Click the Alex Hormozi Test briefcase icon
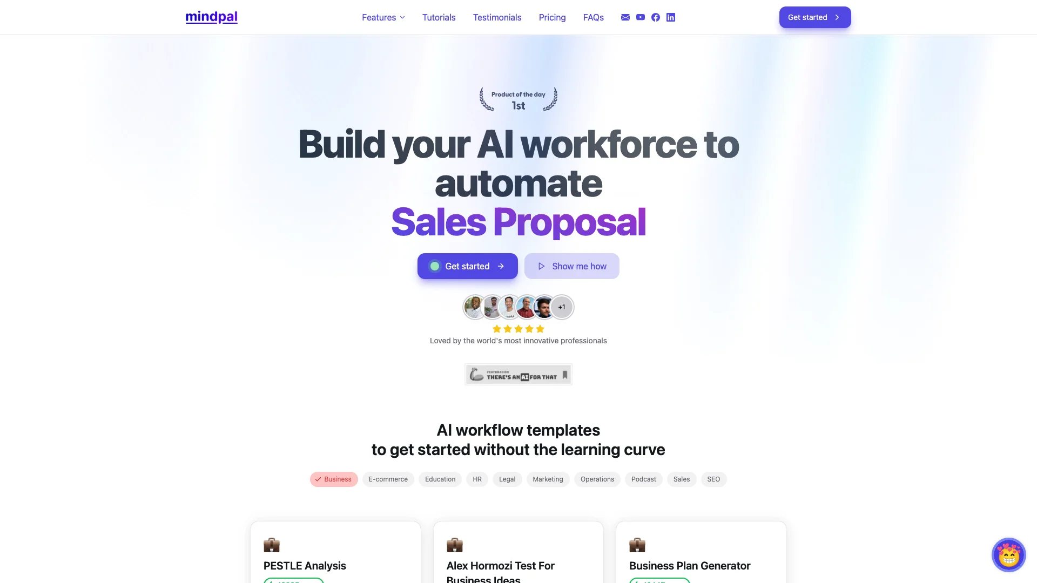 pyautogui.click(x=454, y=545)
